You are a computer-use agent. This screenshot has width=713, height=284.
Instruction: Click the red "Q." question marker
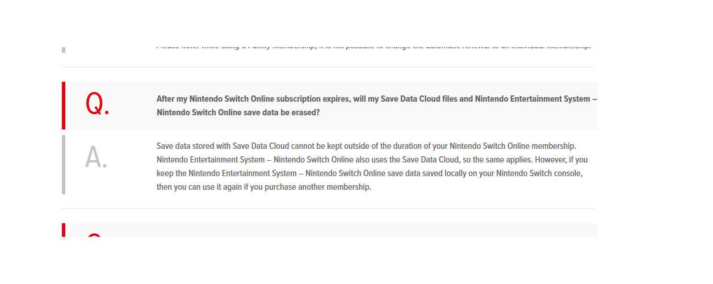pos(97,105)
